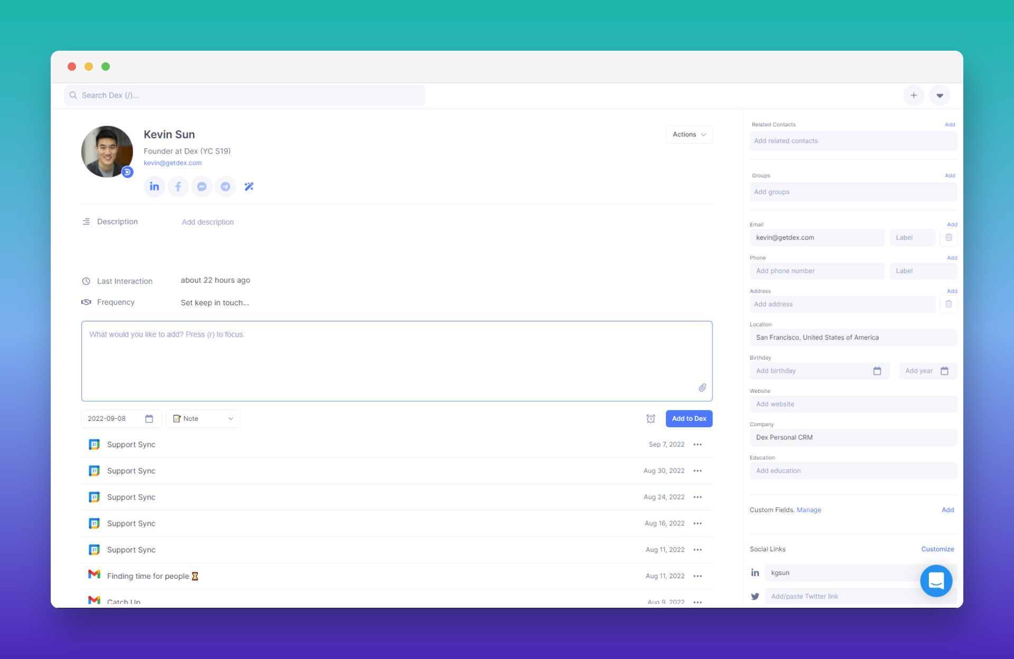Focus the Search Dex input field
Image resolution: width=1014 pixels, height=659 pixels.
click(x=245, y=96)
